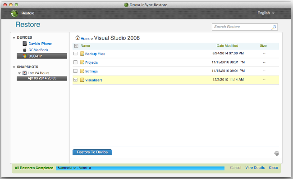Sort by the Name column header
This screenshot has width=293, height=179.
click(x=85, y=46)
